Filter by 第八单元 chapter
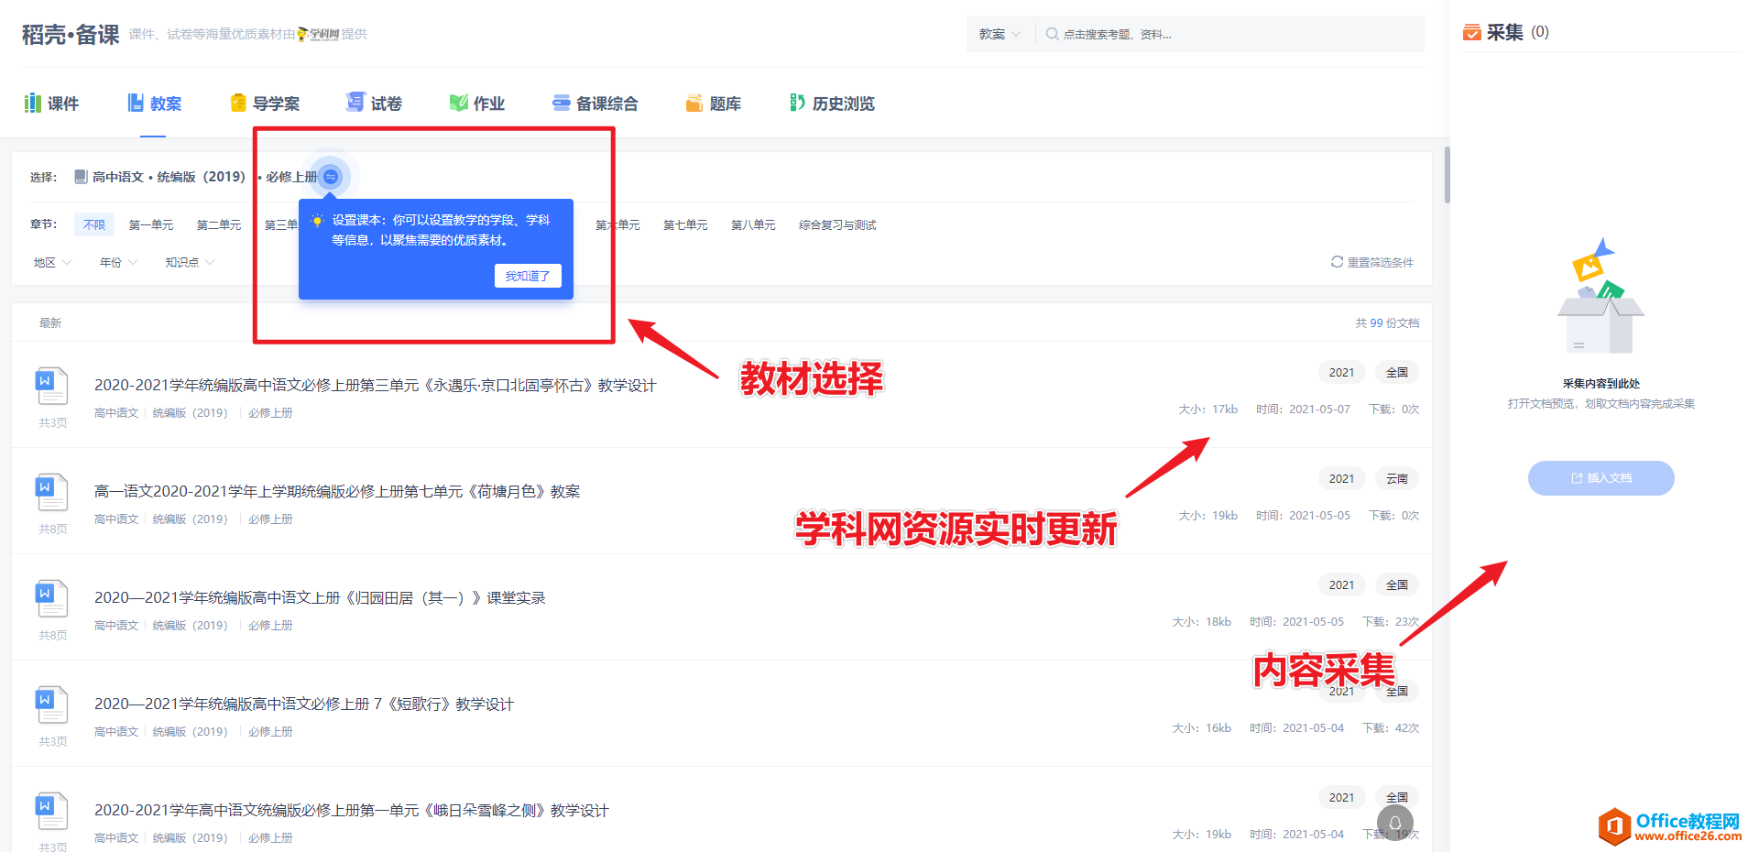This screenshot has width=1748, height=852. tap(753, 224)
